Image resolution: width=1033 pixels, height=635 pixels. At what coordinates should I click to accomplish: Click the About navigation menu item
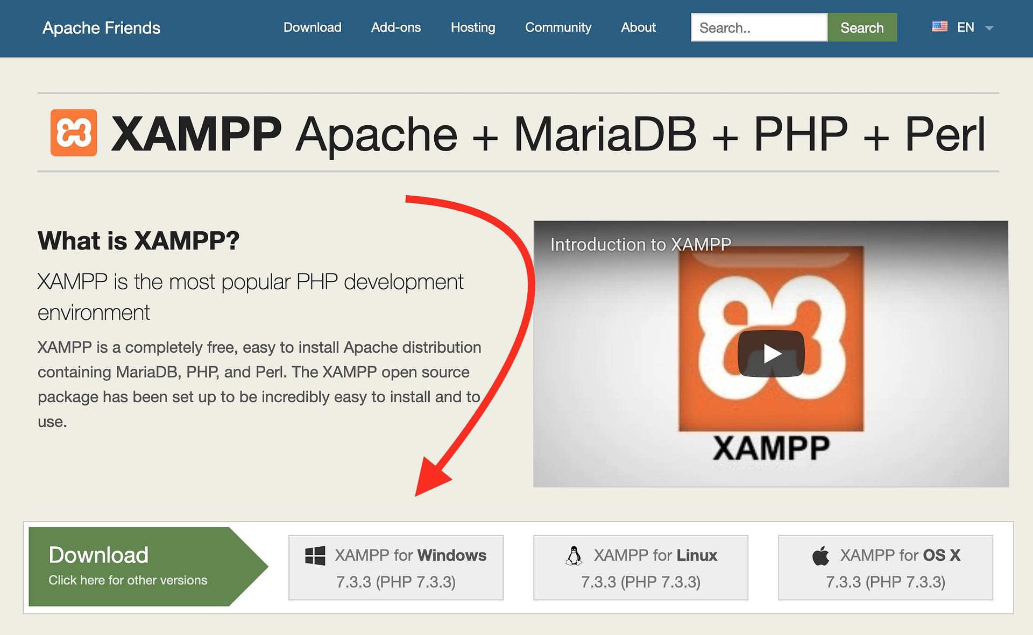point(638,27)
